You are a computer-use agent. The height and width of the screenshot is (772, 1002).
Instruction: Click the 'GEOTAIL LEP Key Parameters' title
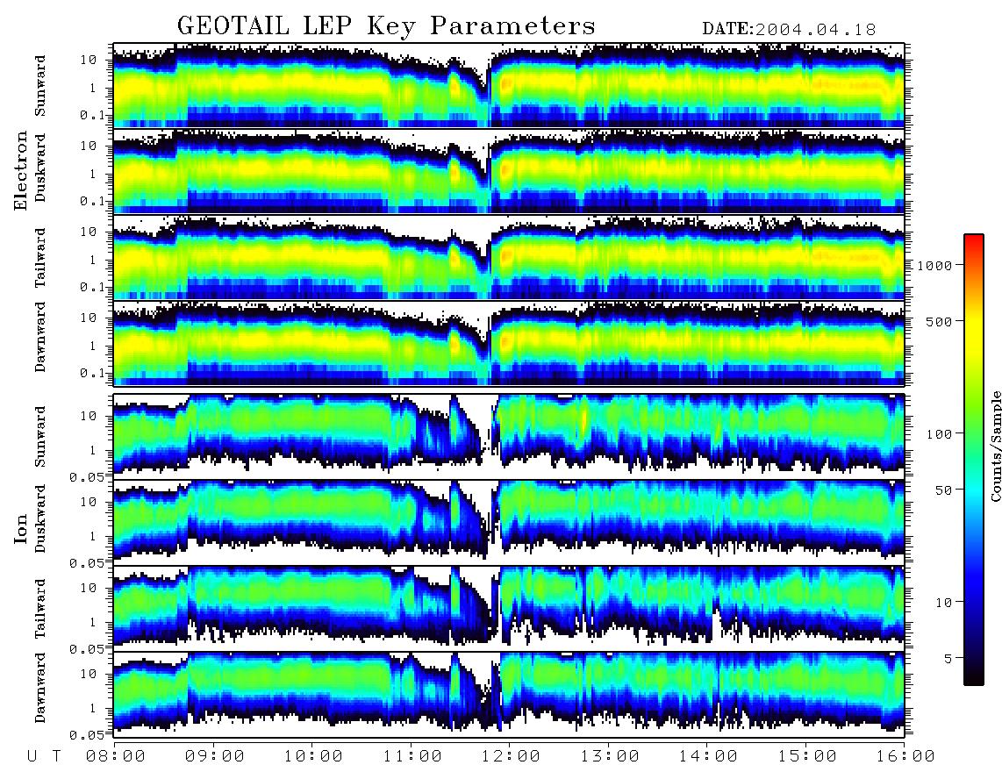point(386,26)
